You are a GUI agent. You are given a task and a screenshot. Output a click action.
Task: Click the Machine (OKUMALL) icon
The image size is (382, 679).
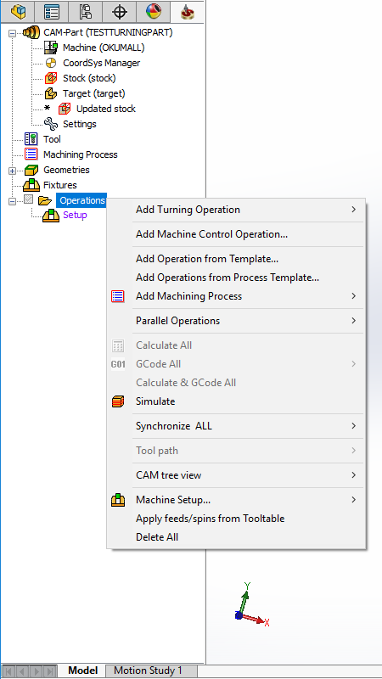point(51,48)
